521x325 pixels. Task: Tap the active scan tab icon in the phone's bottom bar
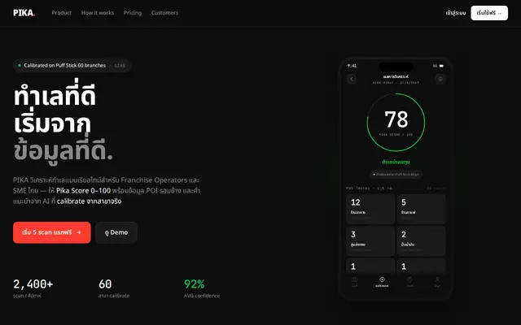[382, 279]
